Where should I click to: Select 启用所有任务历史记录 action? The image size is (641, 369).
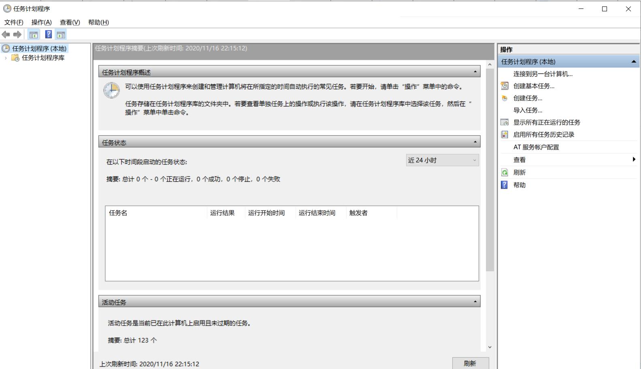544,135
